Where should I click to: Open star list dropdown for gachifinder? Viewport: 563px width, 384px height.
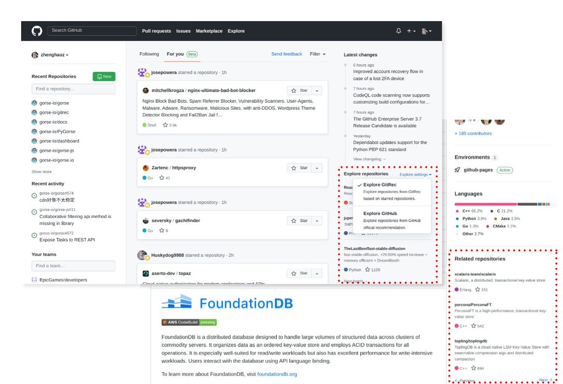(x=317, y=220)
